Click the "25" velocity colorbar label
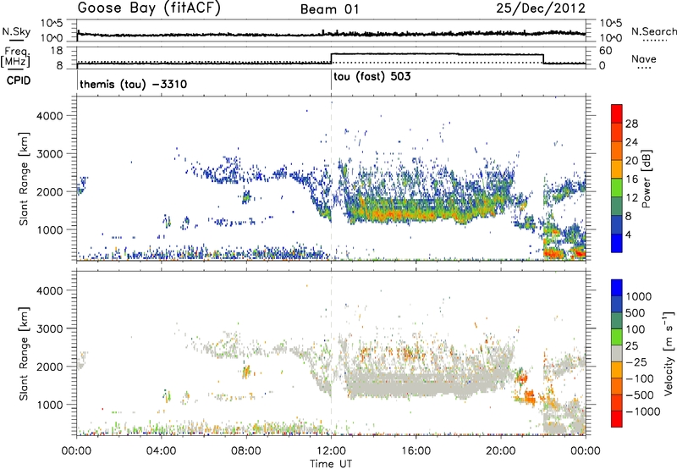Screen dimensions: 677x469 [x=632, y=346]
